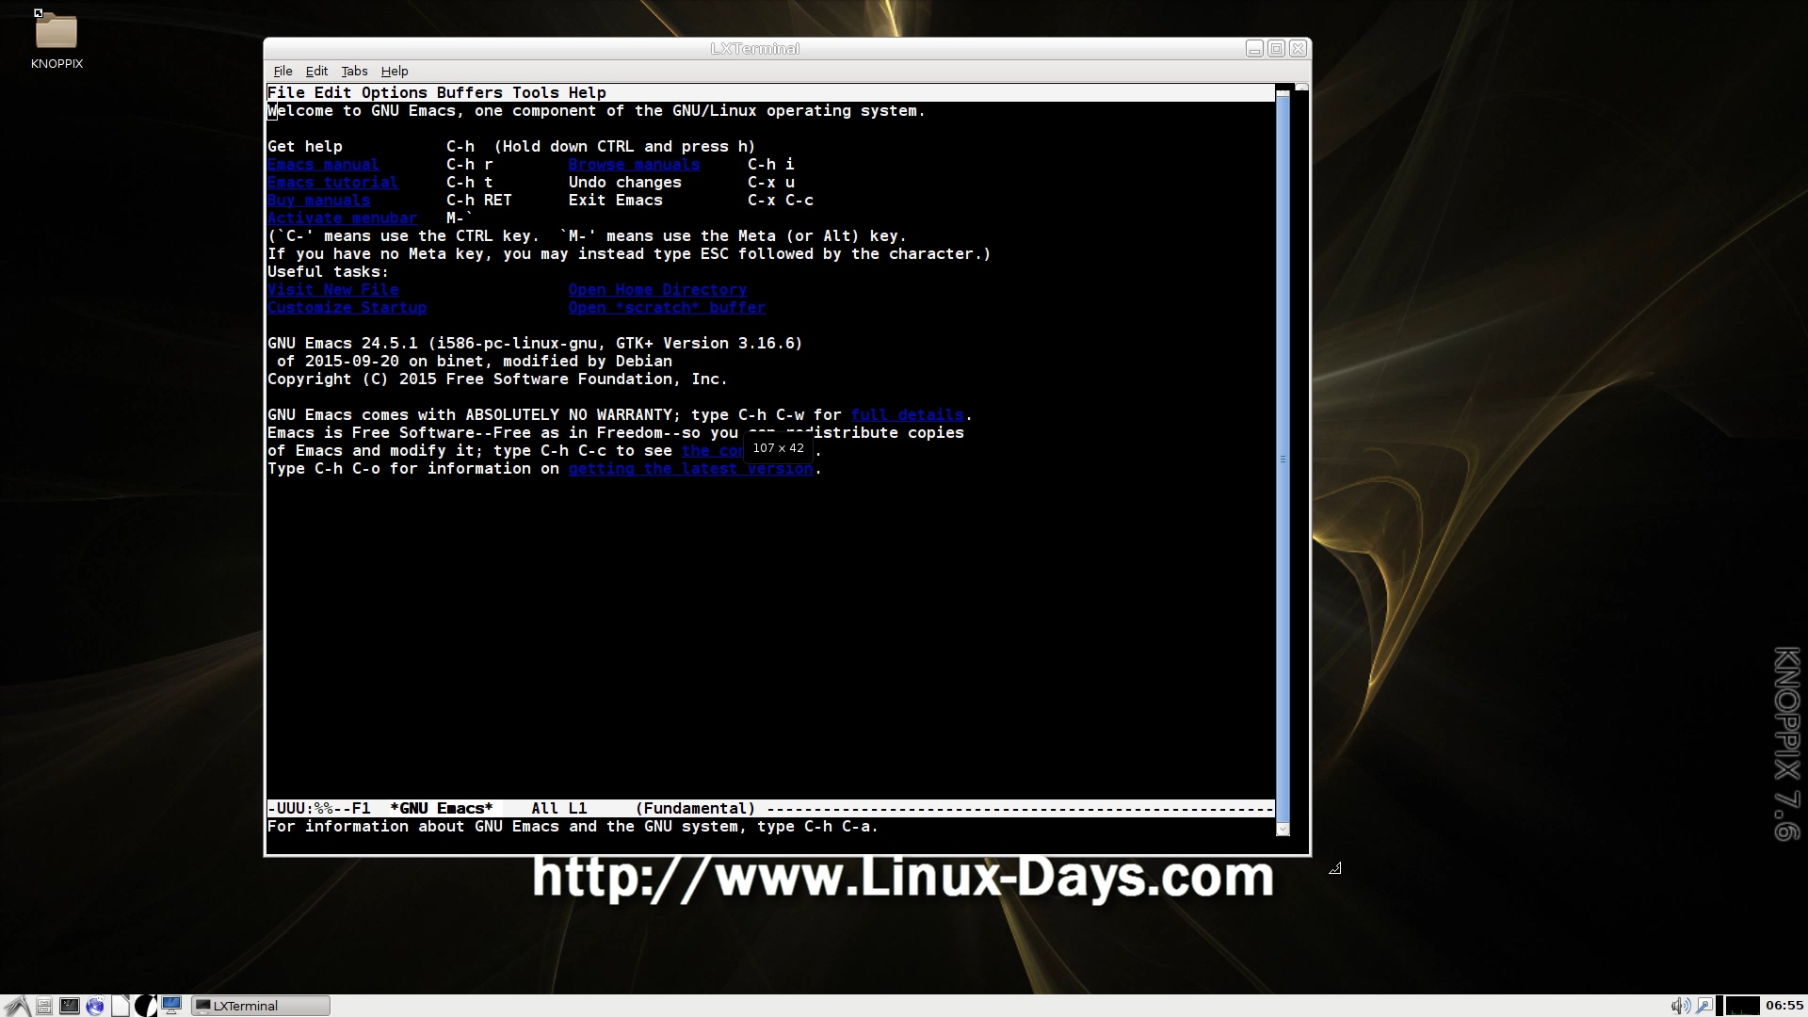Switch to LXTerminal taskbar button
The height and width of the screenshot is (1017, 1808).
261,1006
